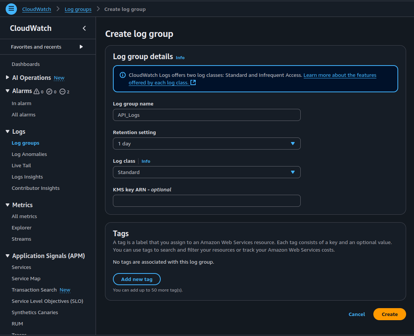
Task: Go to Live Tail in the sidebar
Action: 21,165
